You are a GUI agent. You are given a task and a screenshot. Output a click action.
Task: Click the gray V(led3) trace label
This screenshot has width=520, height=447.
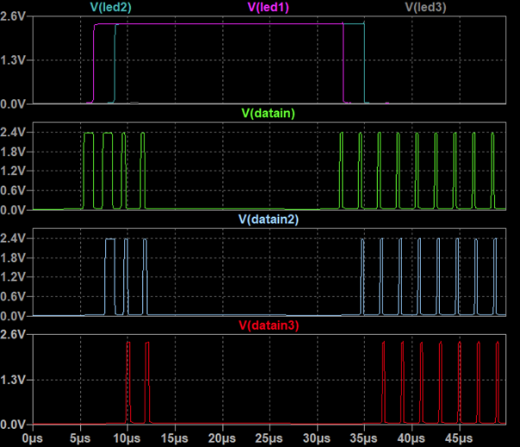426,7
